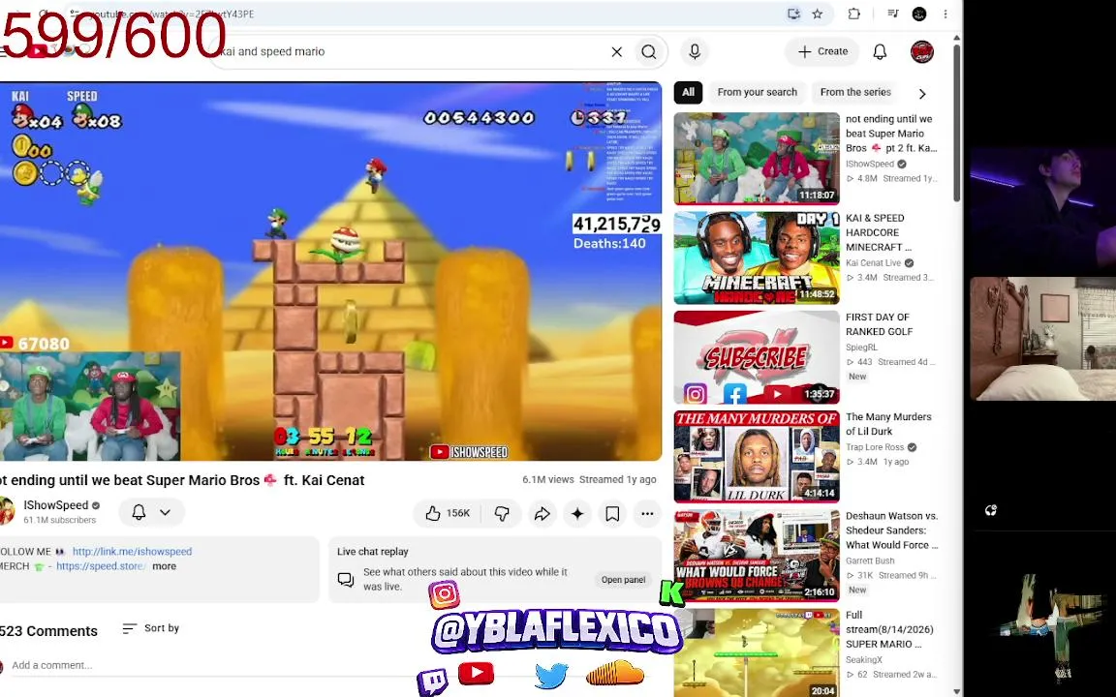Open the Create menu button
The image size is (1116, 697).
click(822, 51)
